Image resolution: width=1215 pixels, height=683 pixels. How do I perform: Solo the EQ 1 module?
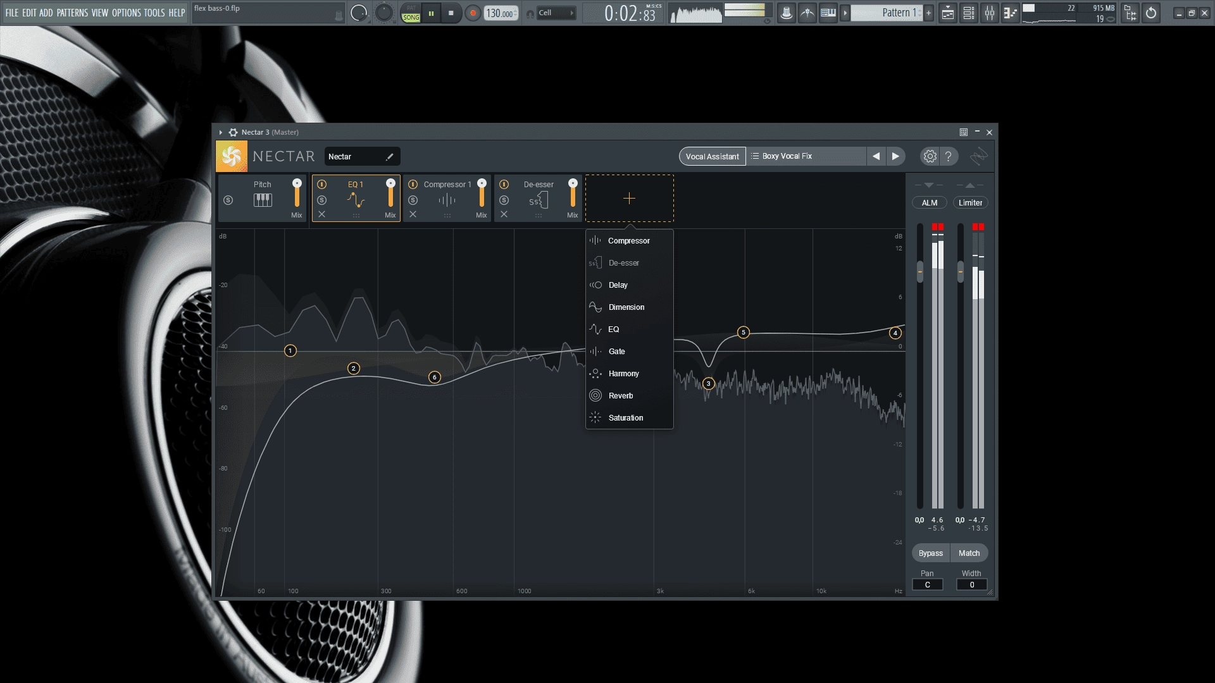[321, 200]
